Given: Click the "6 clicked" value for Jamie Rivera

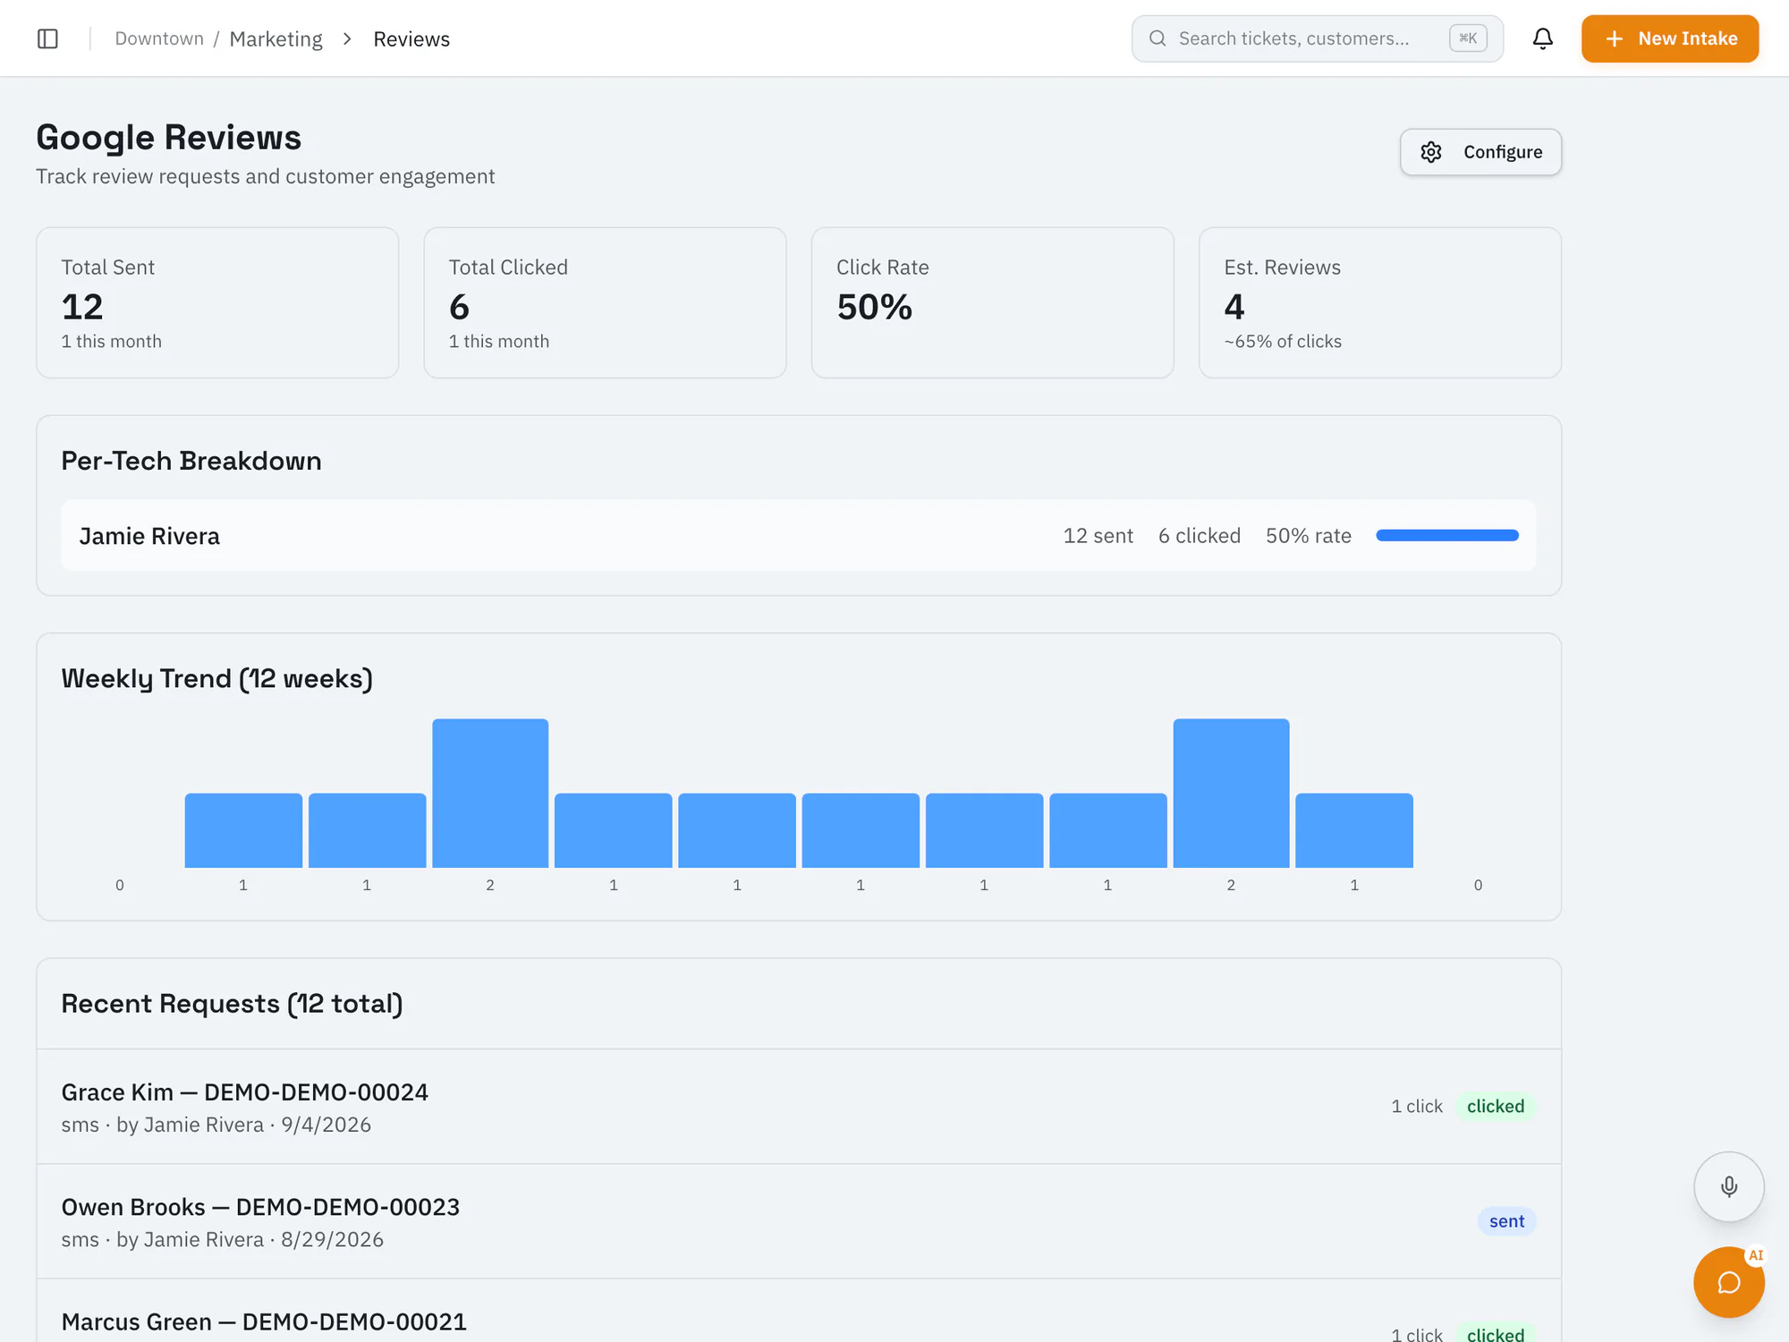Looking at the screenshot, I should (1199, 535).
